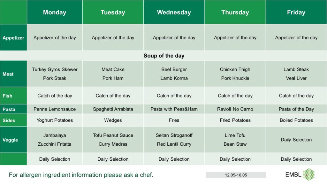Click the Beef Burger menu item

tap(174, 69)
